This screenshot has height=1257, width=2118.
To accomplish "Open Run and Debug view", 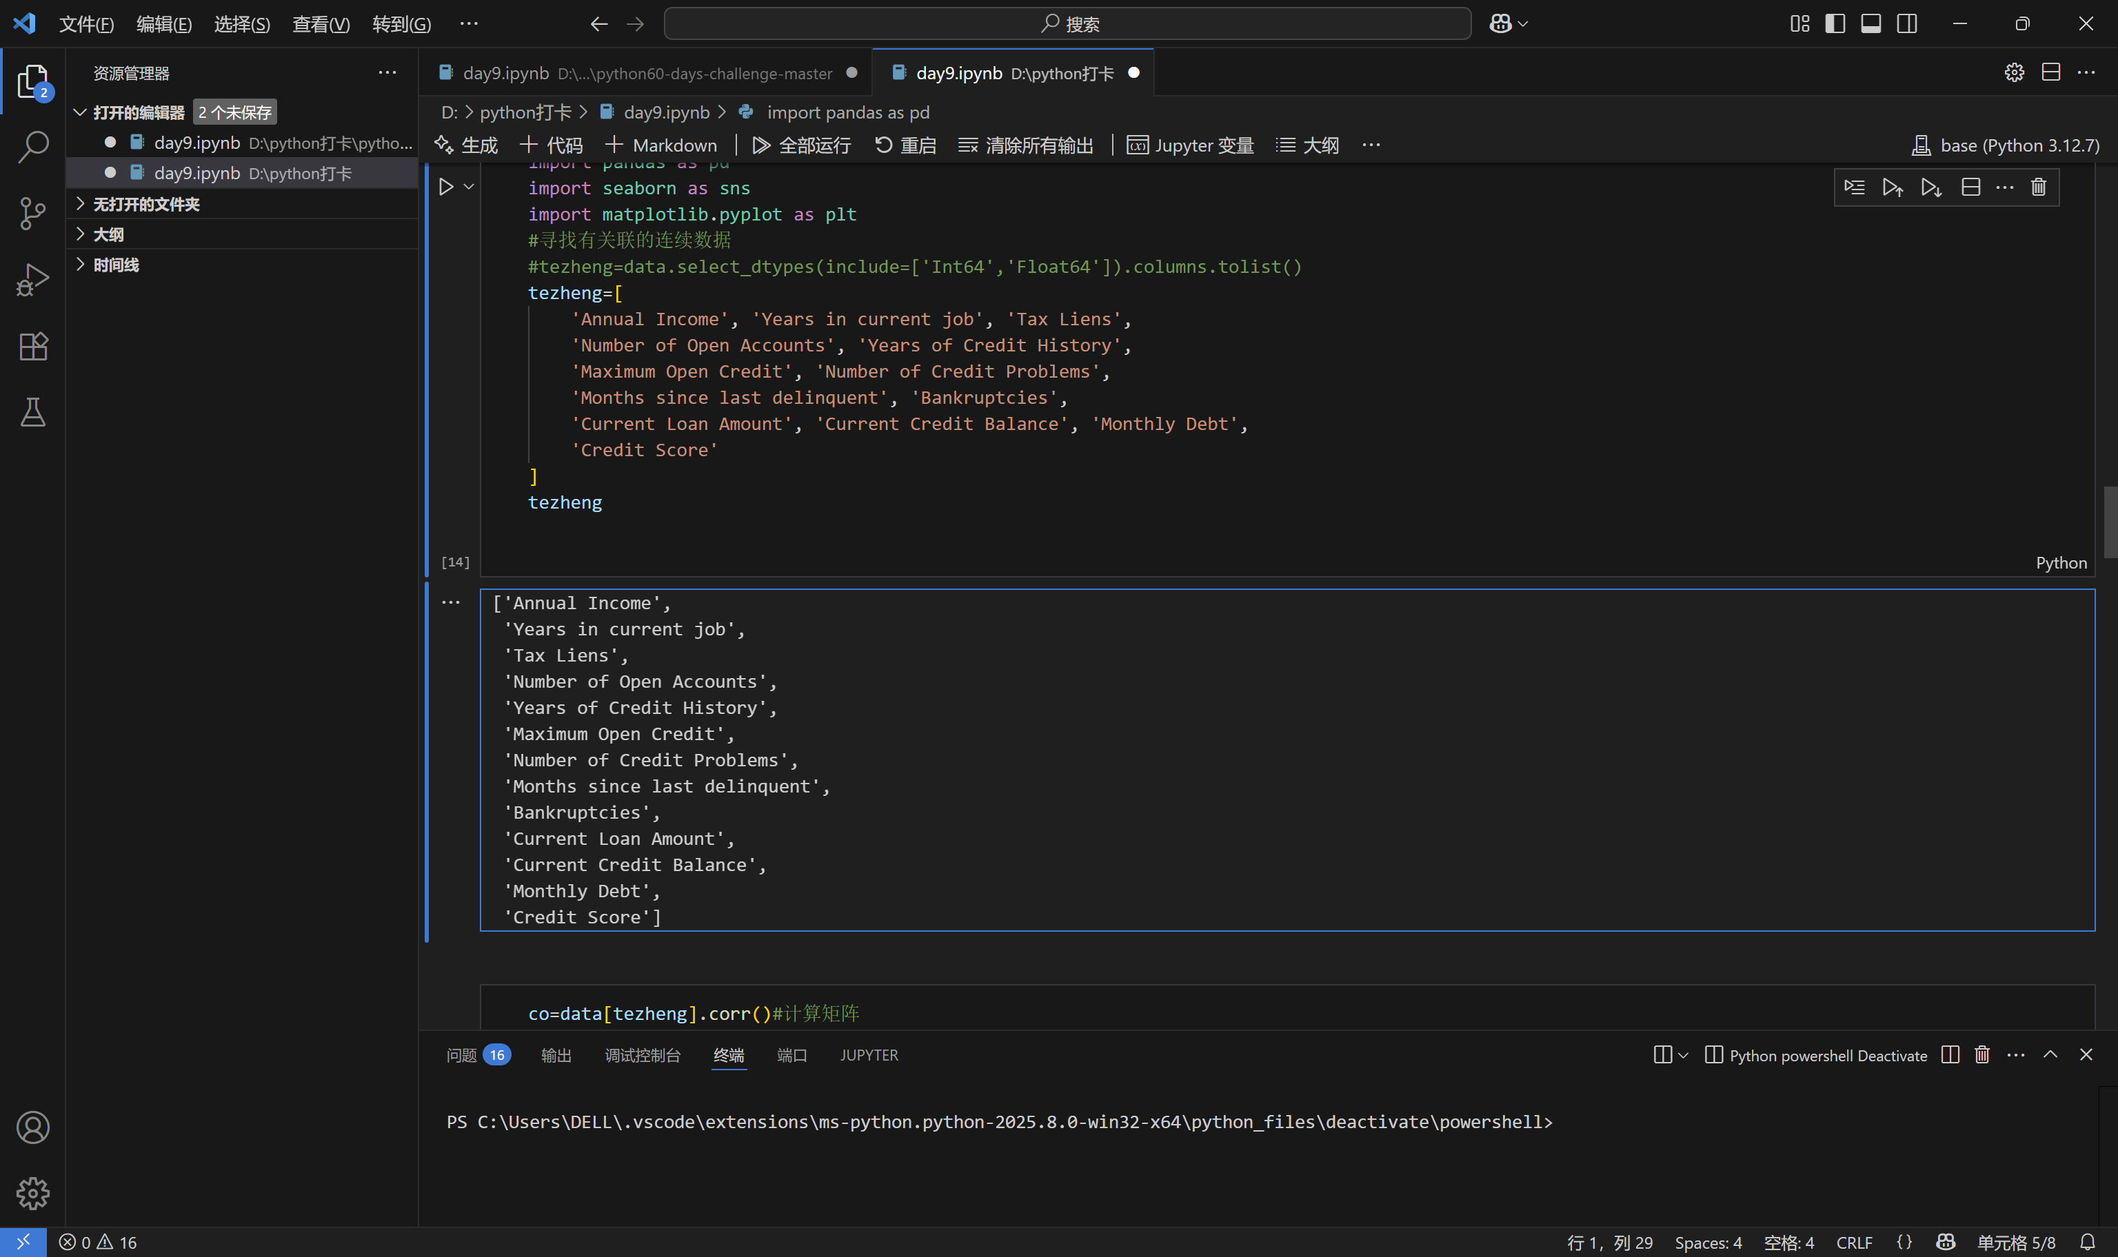I will pyautogui.click(x=32, y=280).
